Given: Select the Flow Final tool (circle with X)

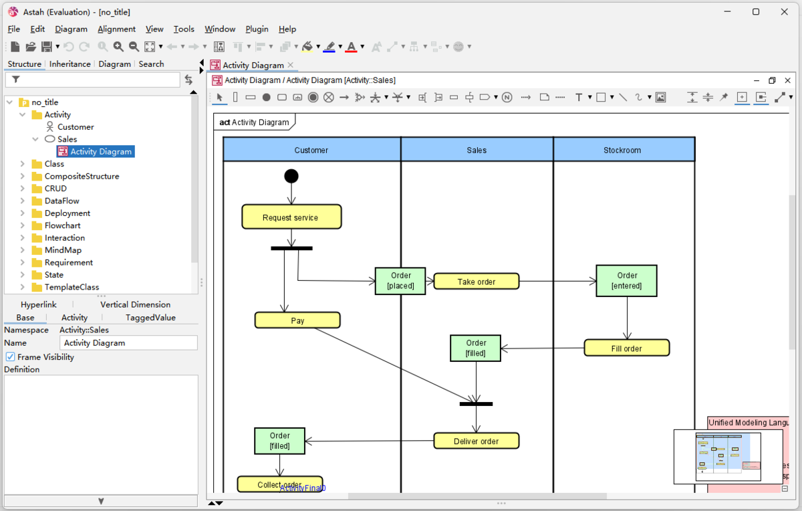Looking at the screenshot, I should pyautogui.click(x=329, y=97).
